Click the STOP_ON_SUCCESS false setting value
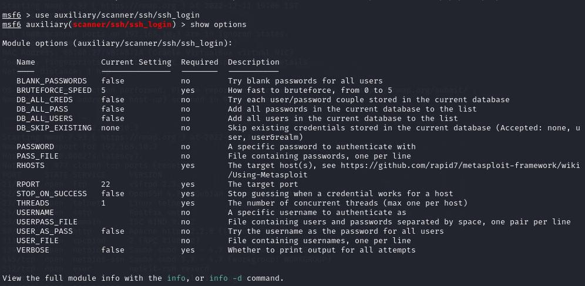The image size is (585, 286). (113, 194)
